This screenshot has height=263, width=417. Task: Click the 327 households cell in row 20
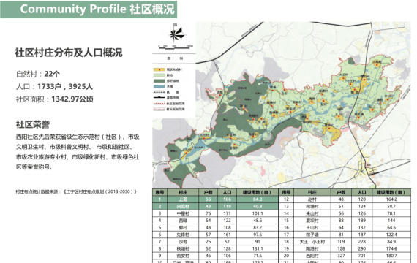[x=341, y=256]
